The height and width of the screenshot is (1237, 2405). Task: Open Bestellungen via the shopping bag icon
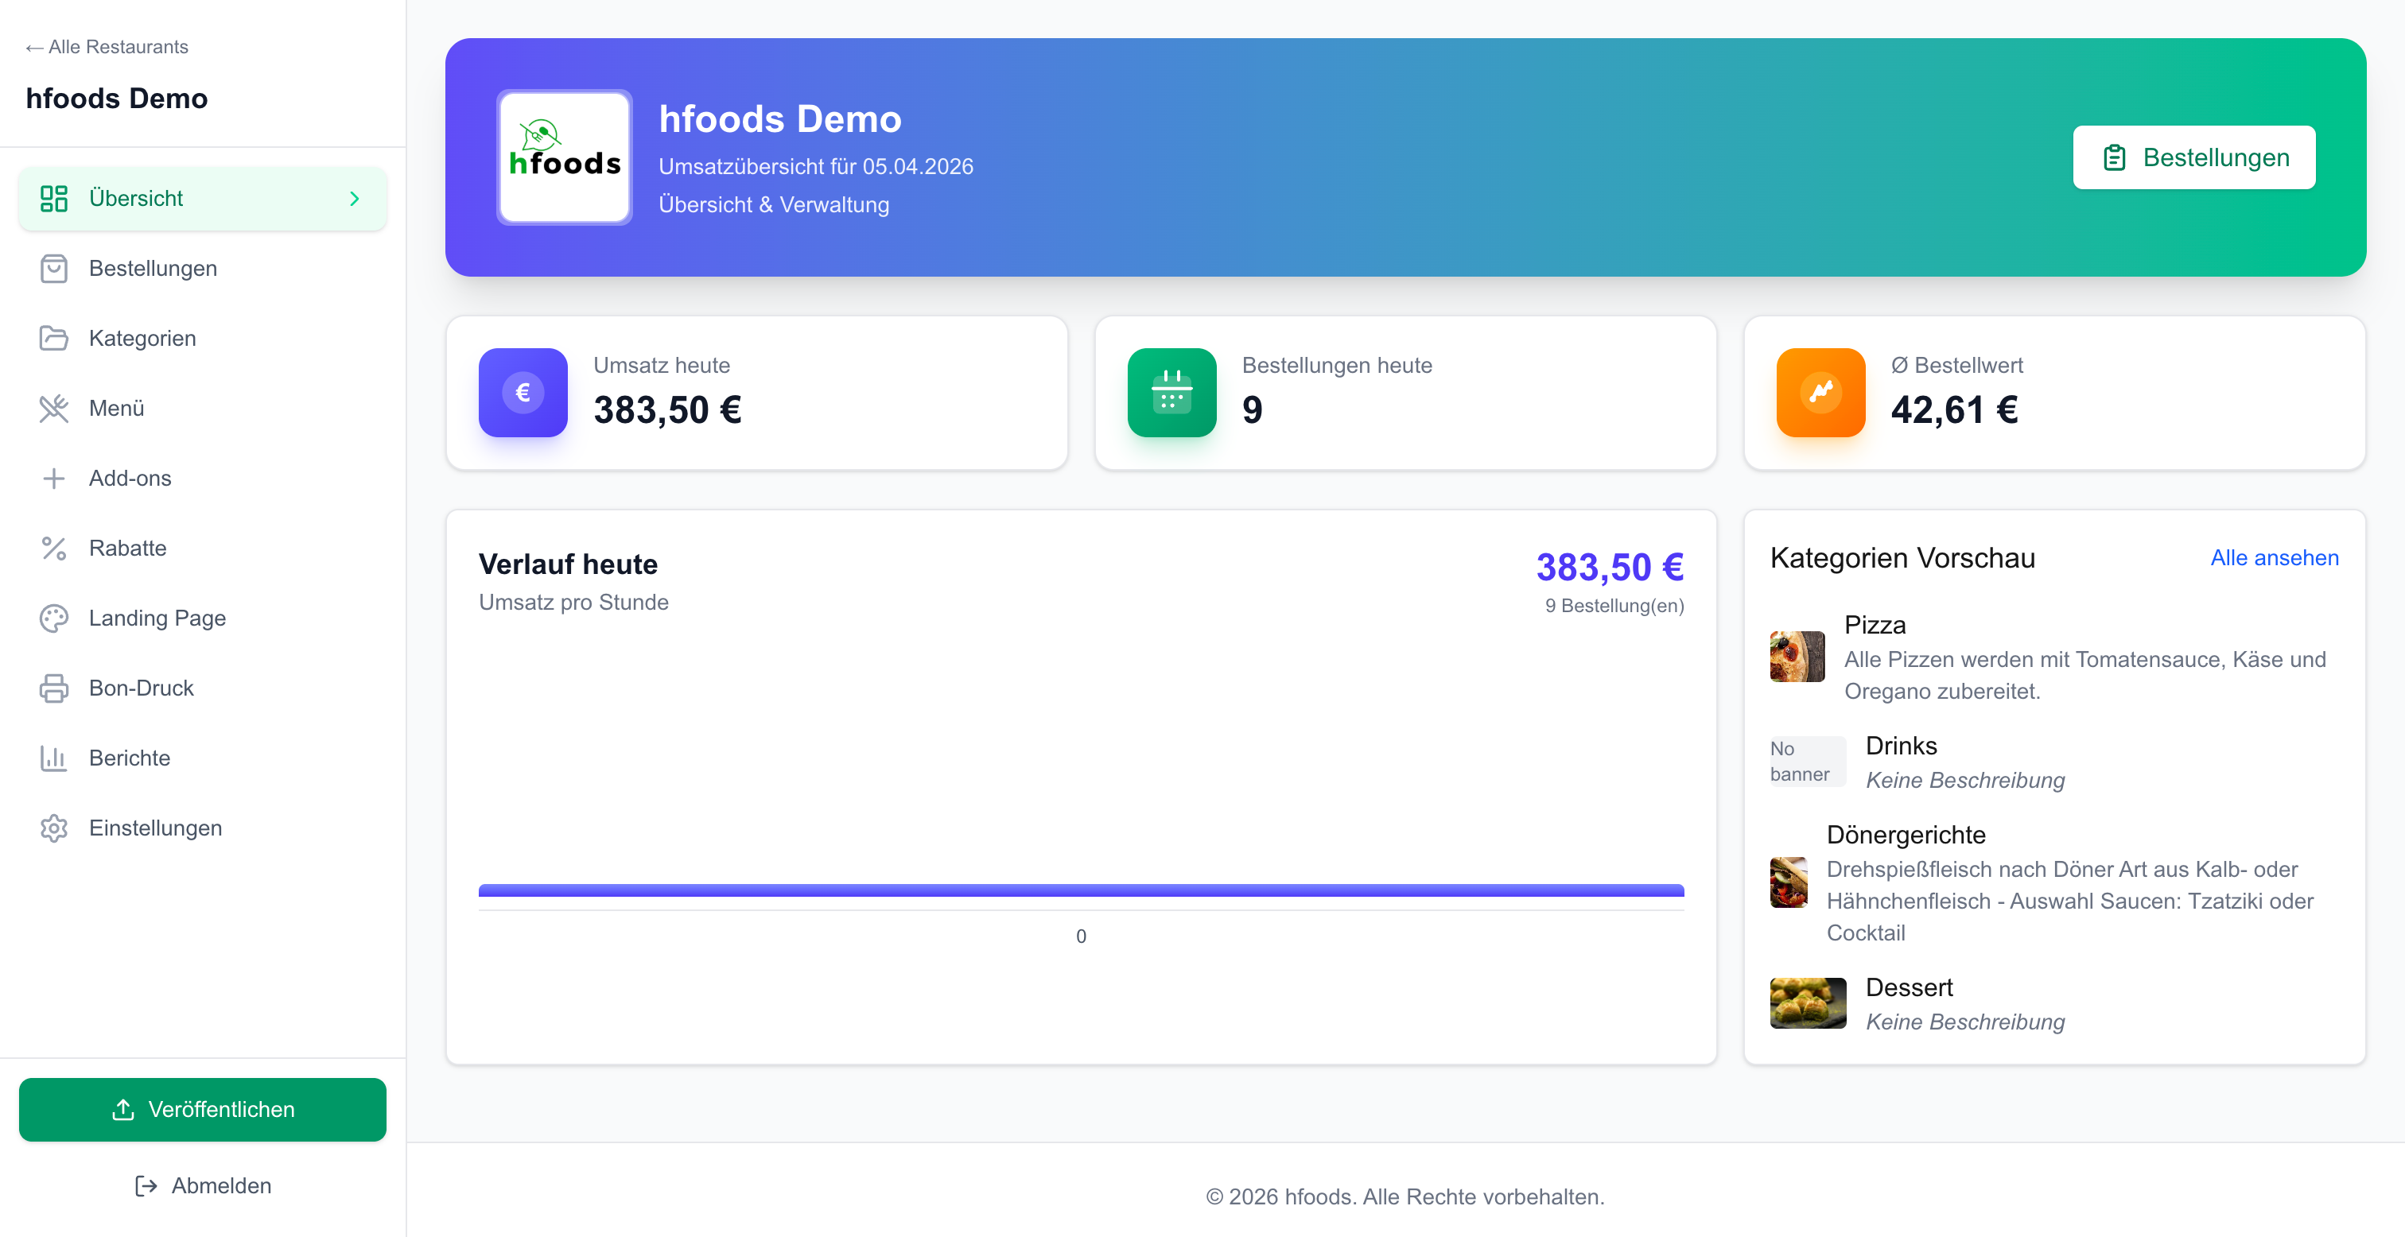point(53,268)
